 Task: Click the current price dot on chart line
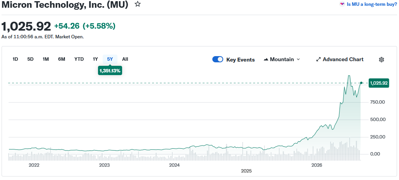[361, 83]
